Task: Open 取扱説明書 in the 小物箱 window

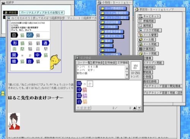Action: click(x=110, y=22)
